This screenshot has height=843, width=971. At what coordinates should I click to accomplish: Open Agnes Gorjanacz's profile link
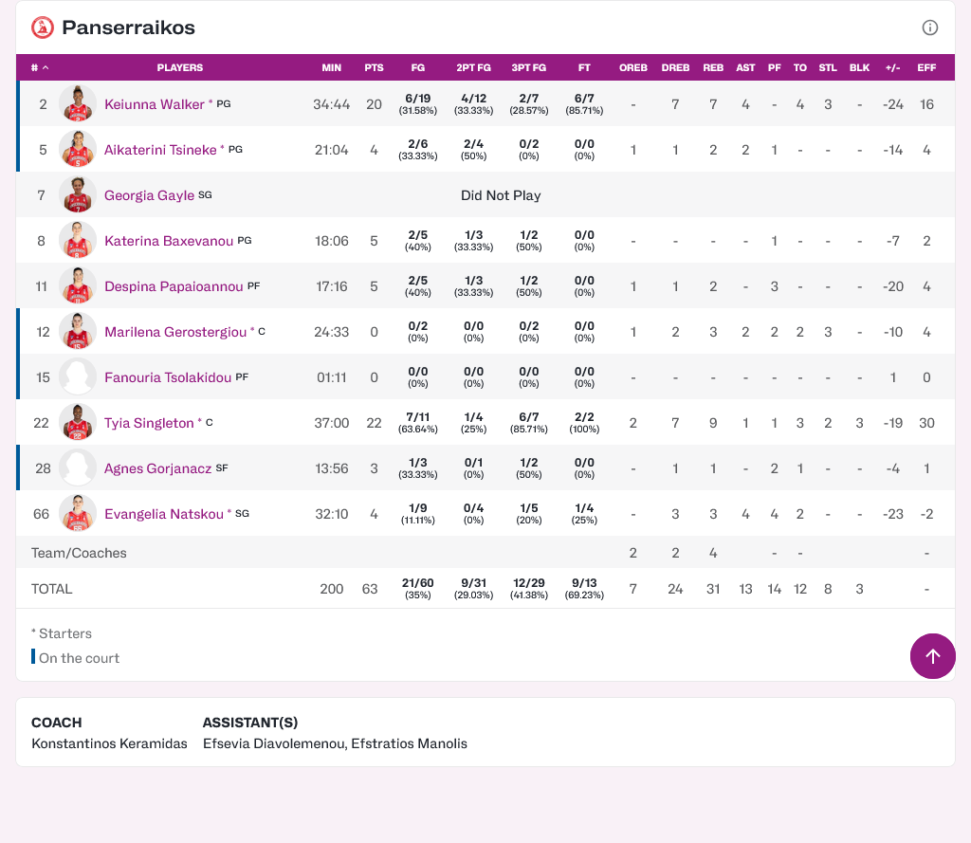158,468
